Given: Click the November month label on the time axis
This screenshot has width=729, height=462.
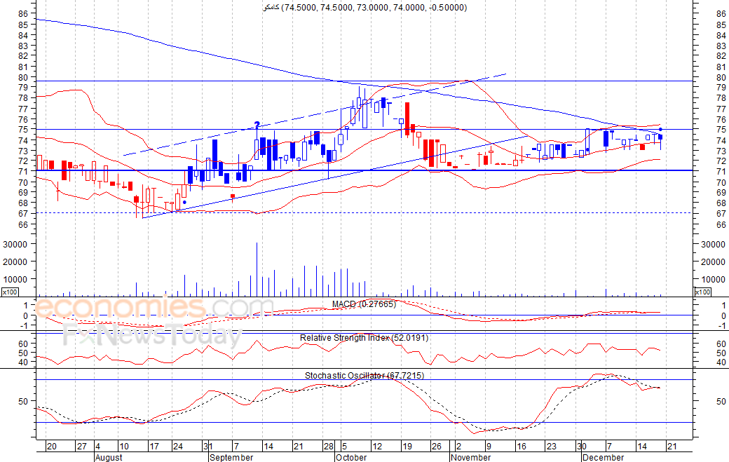Looking at the screenshot, I should click(470, 457).
